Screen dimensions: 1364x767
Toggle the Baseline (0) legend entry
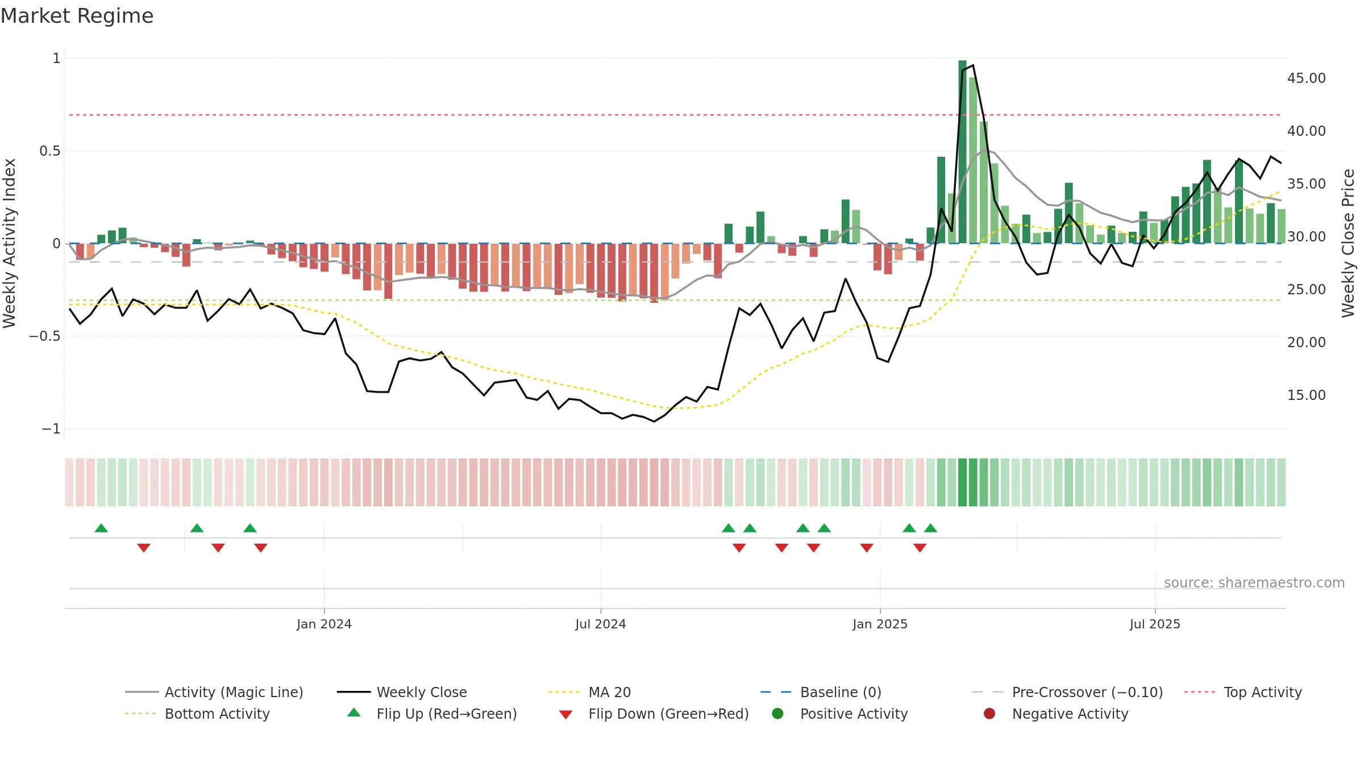click(821, 692)
